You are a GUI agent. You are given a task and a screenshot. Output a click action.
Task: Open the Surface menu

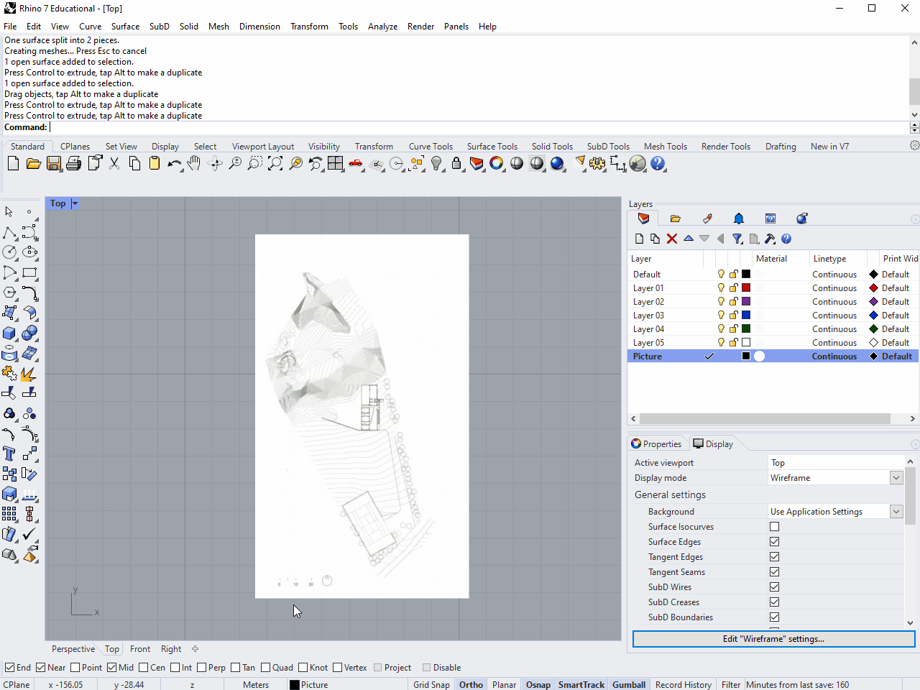(125, 27)
